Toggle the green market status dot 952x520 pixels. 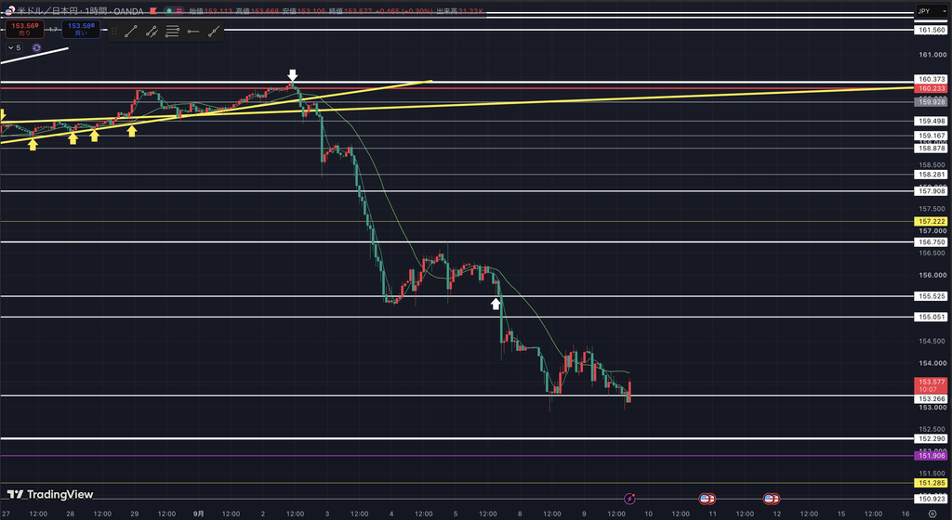pyautogui.click(x=169, y=11)
